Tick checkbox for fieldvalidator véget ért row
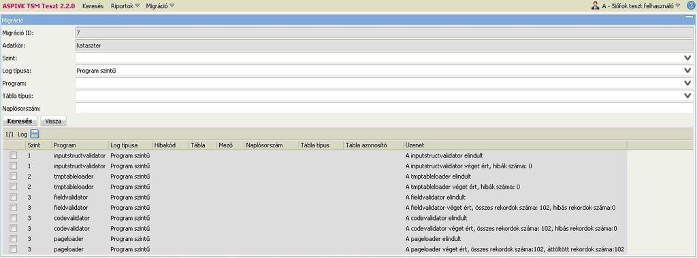Viewport: 697px width, 258px height. [14, 208]
